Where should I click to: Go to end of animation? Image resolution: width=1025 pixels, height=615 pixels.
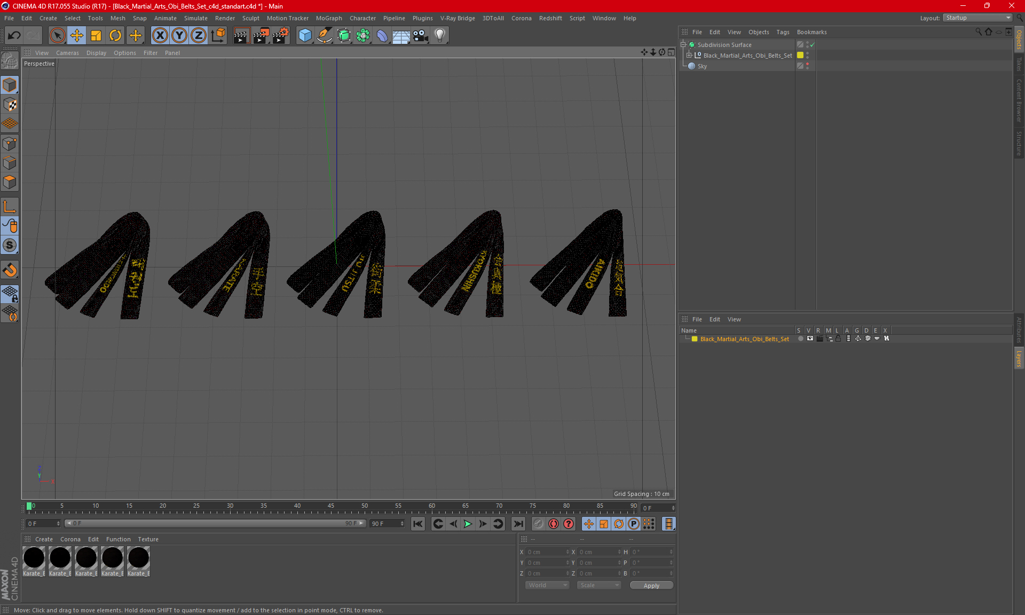[x=518, y=524]
